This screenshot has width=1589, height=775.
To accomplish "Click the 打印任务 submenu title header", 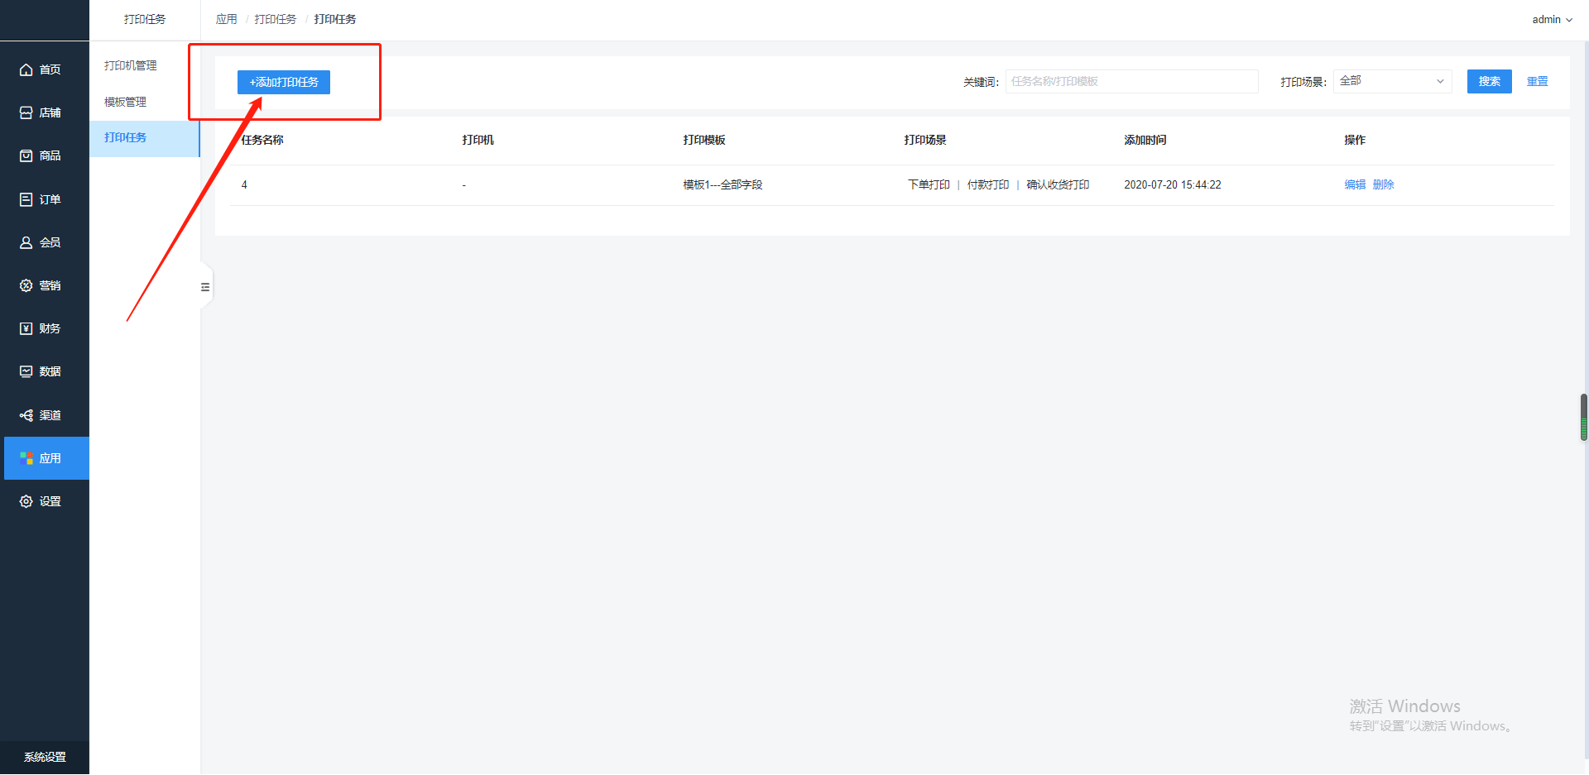I will [x=145, y=19].
